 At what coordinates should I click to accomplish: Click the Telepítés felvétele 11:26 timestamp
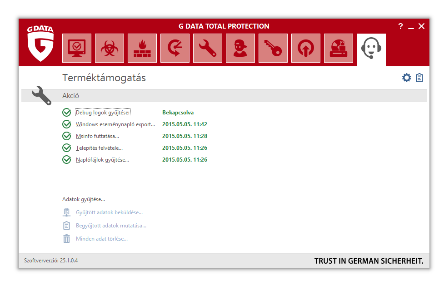tap(185, 148)
